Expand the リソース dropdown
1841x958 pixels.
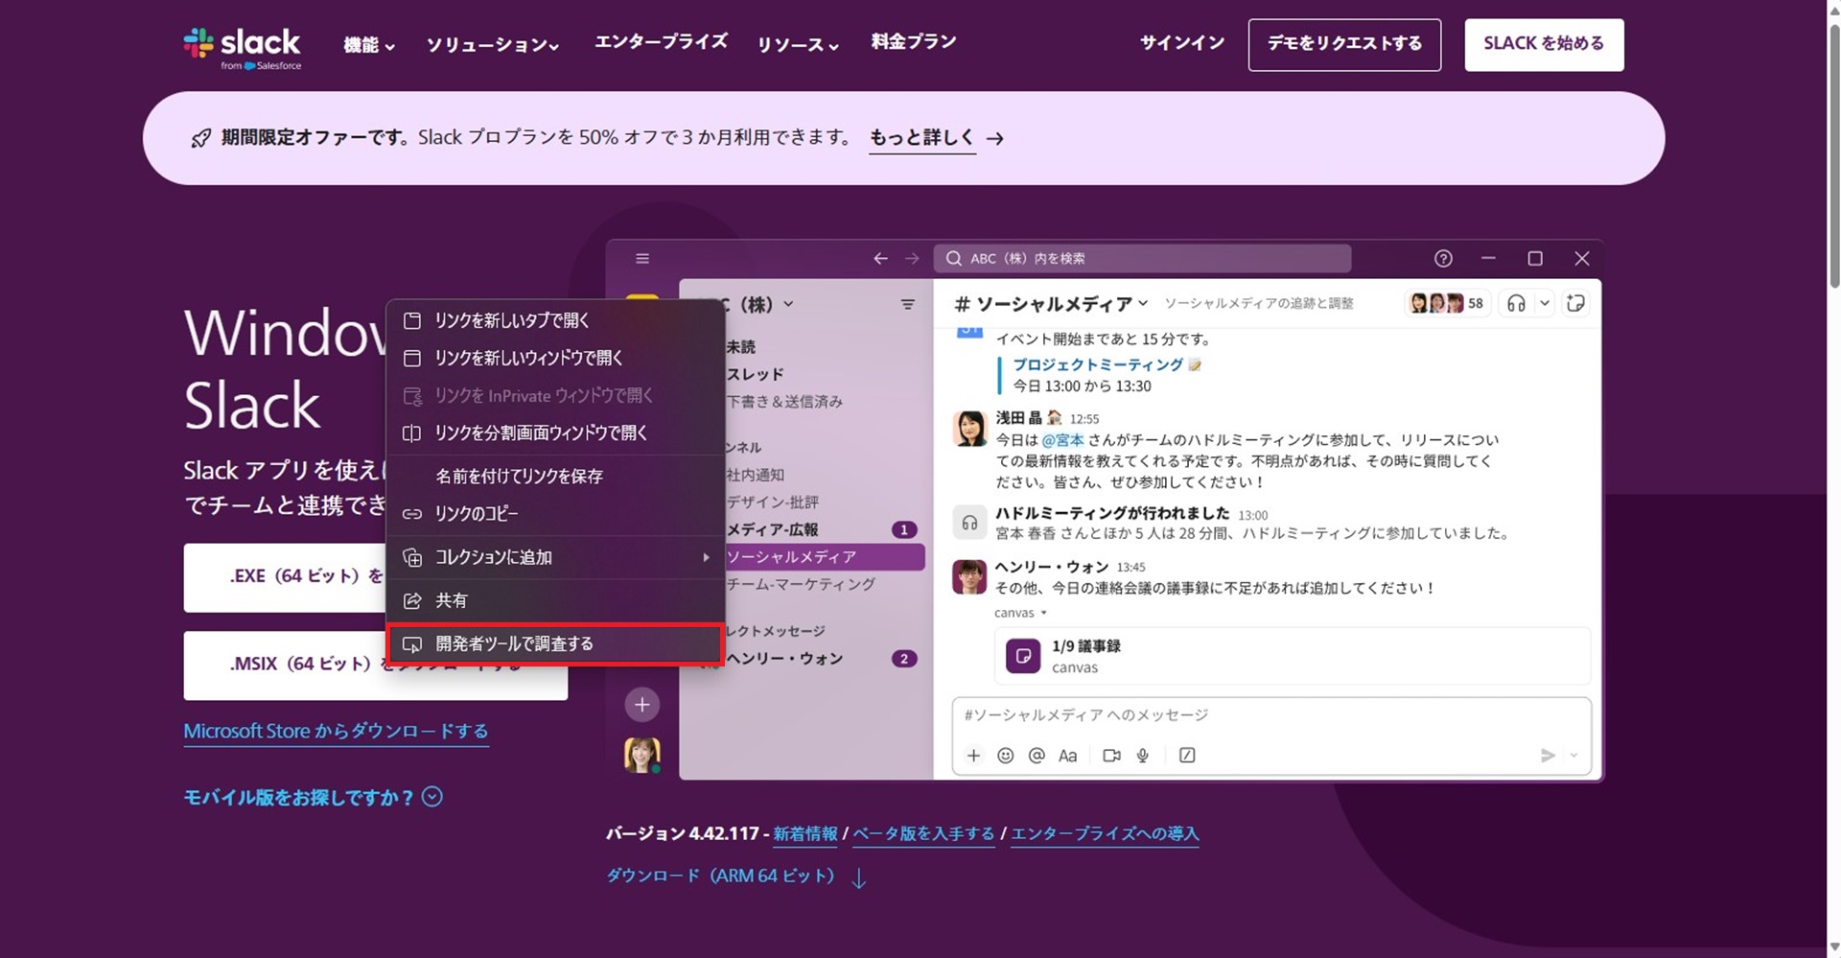tap(798, 44)
